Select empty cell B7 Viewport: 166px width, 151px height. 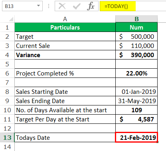point(136,82)
